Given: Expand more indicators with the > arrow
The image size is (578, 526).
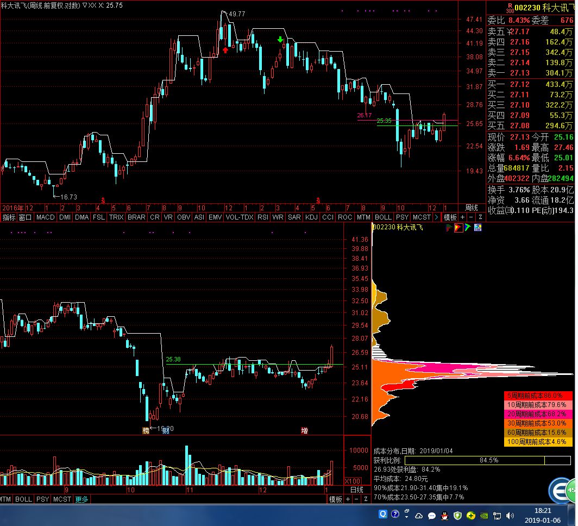Looking at the screenshot, I should [x=436, y=217].
